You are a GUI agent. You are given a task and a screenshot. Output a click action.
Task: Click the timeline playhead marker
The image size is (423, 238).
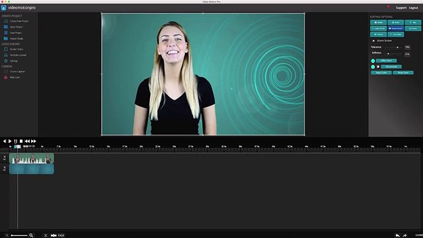pos(18,147)
